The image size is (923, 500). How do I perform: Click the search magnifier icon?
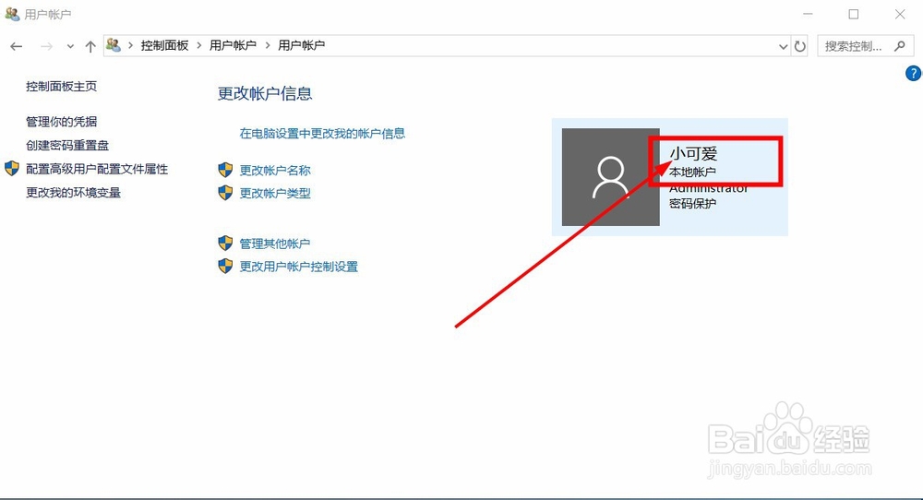(x=899, y=46)
